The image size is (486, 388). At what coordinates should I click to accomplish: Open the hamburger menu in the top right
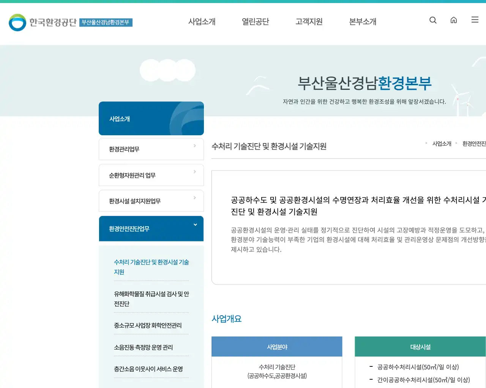475,20
